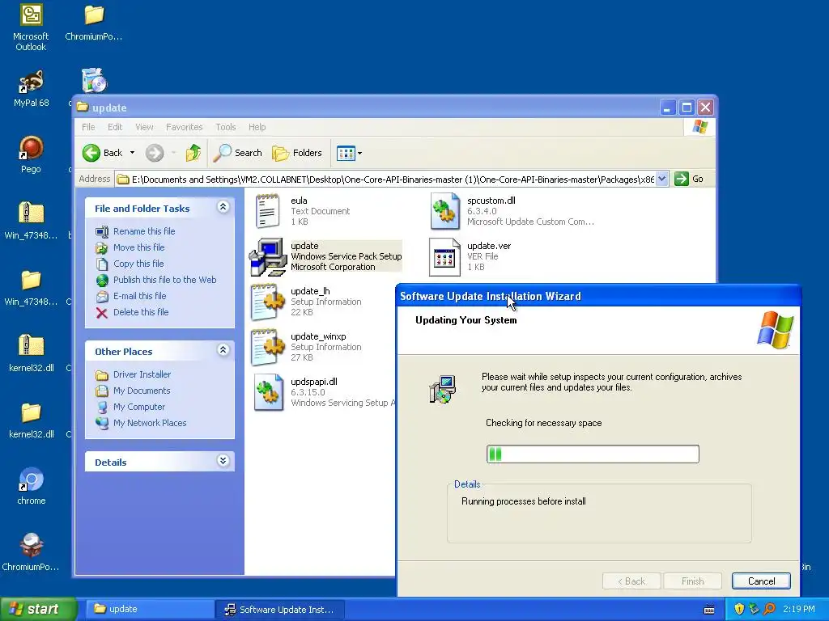Expand the Details panel
Screen dimensions: 829x621
pos(223,461)
